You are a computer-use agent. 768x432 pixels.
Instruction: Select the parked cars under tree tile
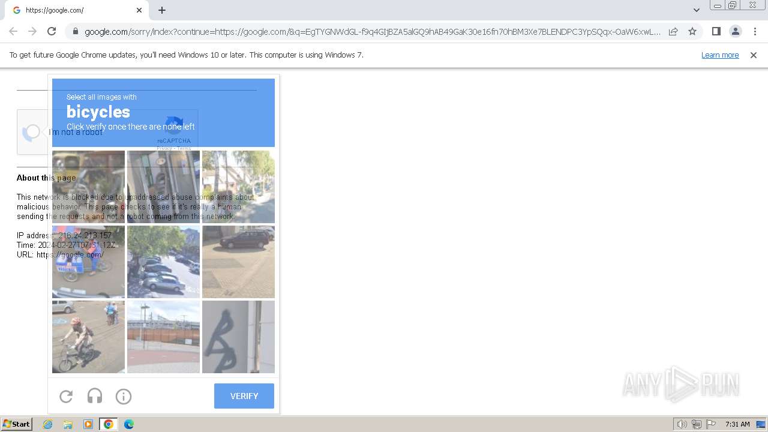tap(163, 262)
